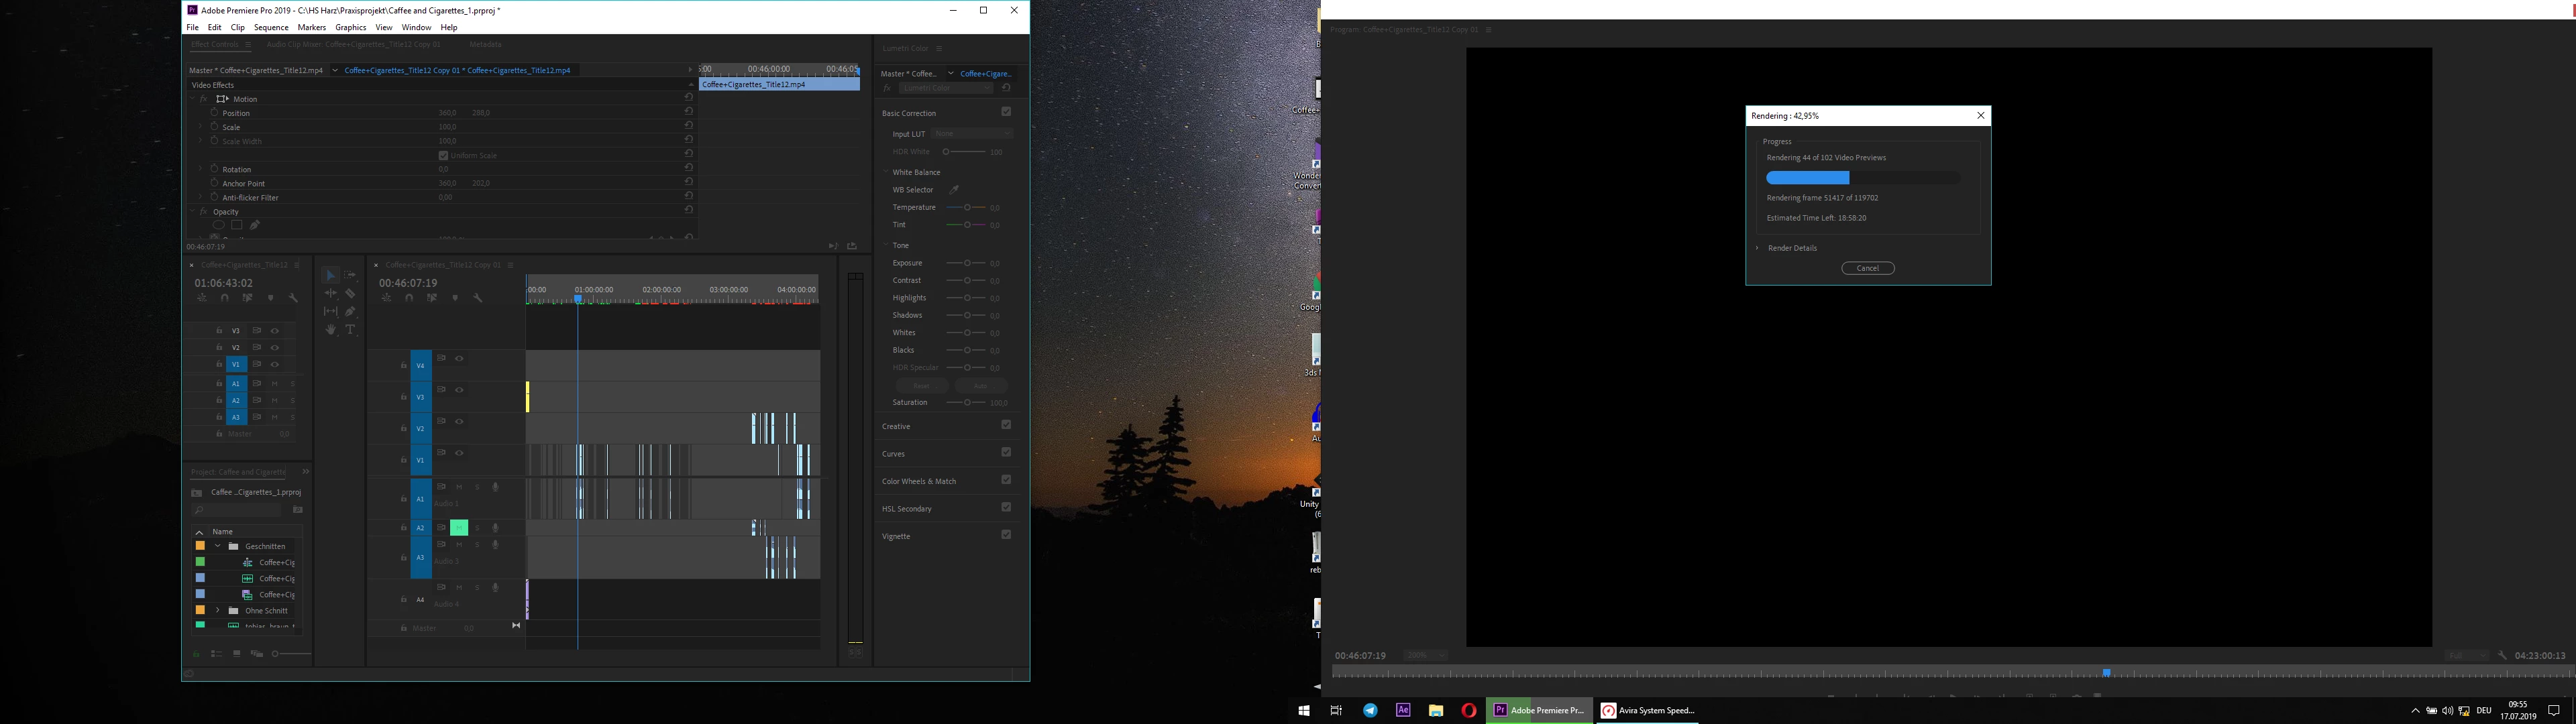Select the Selection tool arrow

pyautogui.click(x=331, y=275)
